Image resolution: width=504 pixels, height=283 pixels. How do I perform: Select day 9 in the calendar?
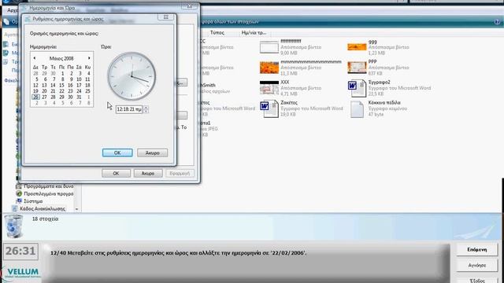pos(72,79)
